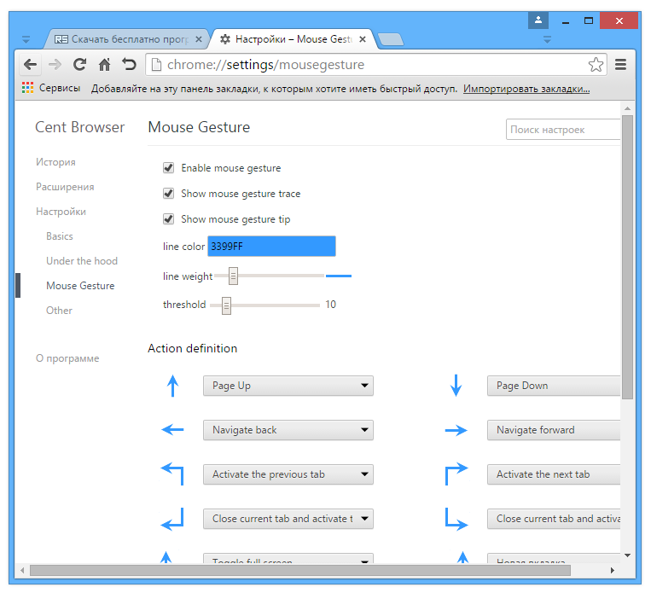
Task: Open the down-then-right gesture's Close current tab dropdown
Action: coord(554,519)
